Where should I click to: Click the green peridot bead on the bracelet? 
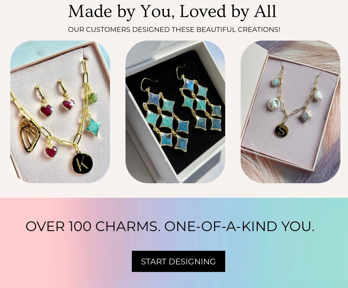pos(93,97)
